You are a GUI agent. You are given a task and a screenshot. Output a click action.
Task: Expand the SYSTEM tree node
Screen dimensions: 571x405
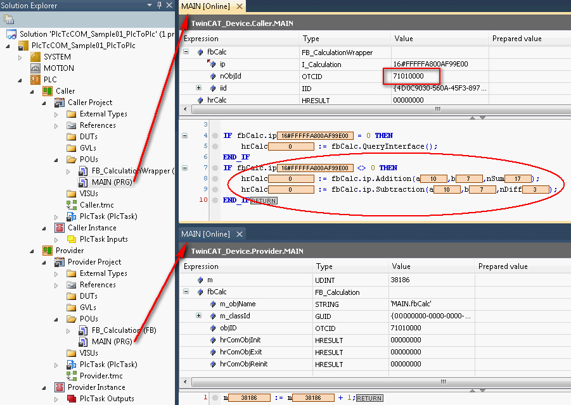point(20,58)
